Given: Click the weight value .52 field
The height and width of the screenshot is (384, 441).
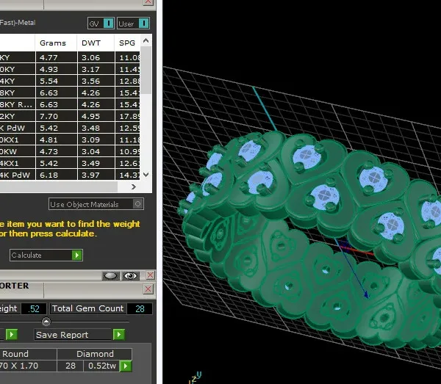Looking at the screenshot, I should 34,308.
